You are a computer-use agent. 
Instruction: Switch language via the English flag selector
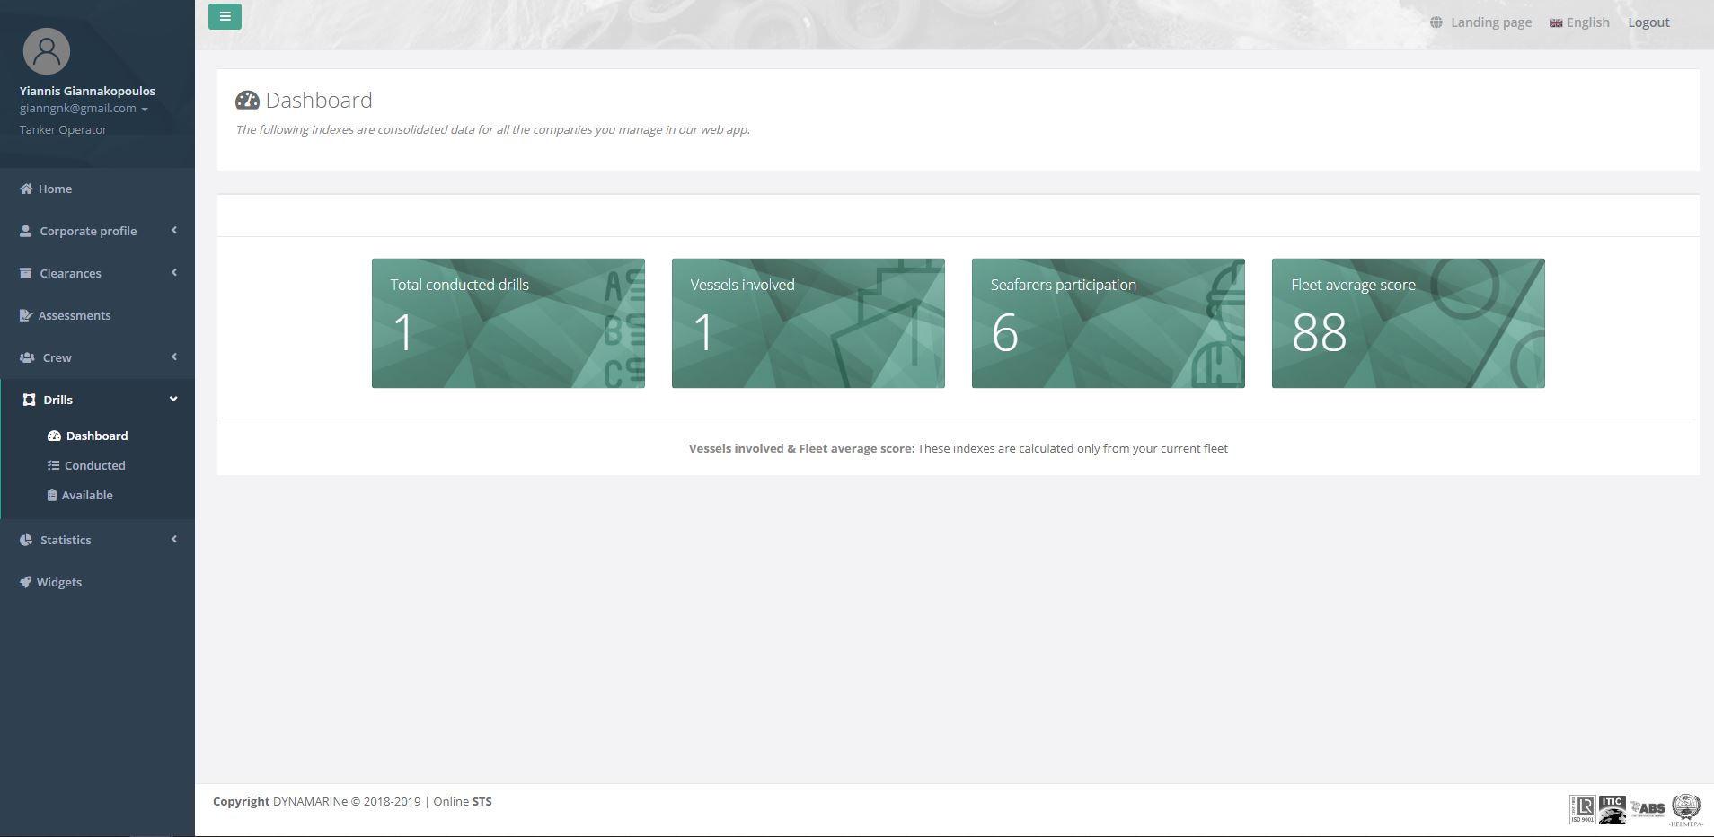pyautogui.click(x=1579, y=22)
